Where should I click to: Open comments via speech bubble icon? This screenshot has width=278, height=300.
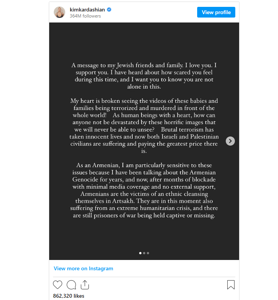pyautogui.click(x=71, y=284)
